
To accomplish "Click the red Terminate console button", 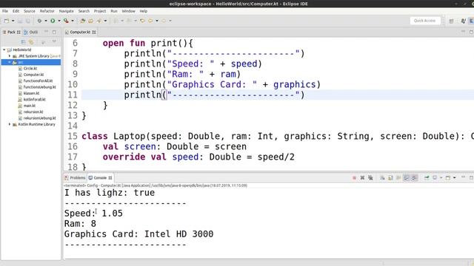I will coord(354,178).
